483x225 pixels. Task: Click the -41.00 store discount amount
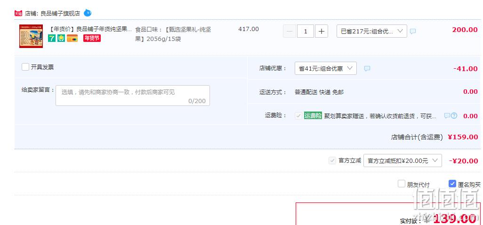(466, 69)
